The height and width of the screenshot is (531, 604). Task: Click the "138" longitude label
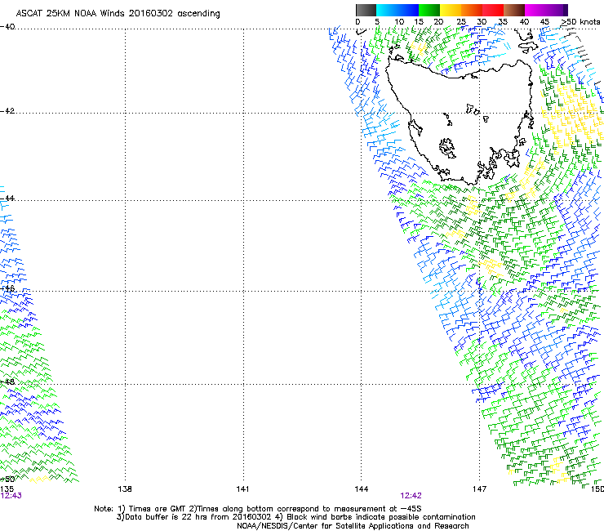125,489
